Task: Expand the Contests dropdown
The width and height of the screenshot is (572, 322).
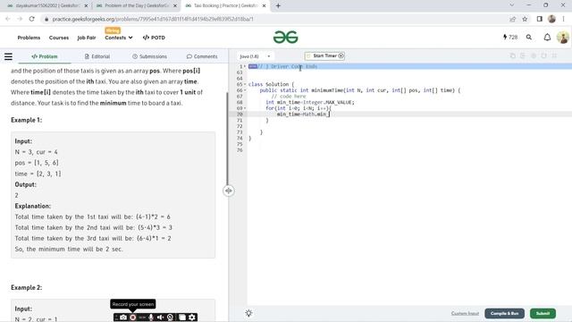Action: tap(119, 38)
